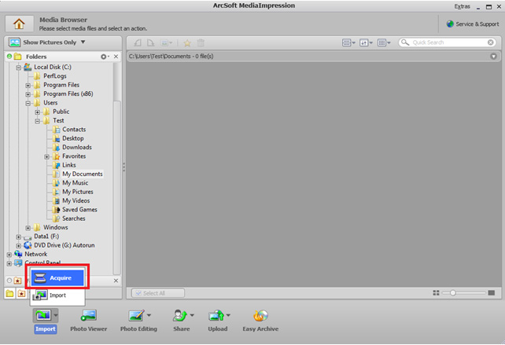
Task: Click the Share icon
Action: click(x=180, y=316)
